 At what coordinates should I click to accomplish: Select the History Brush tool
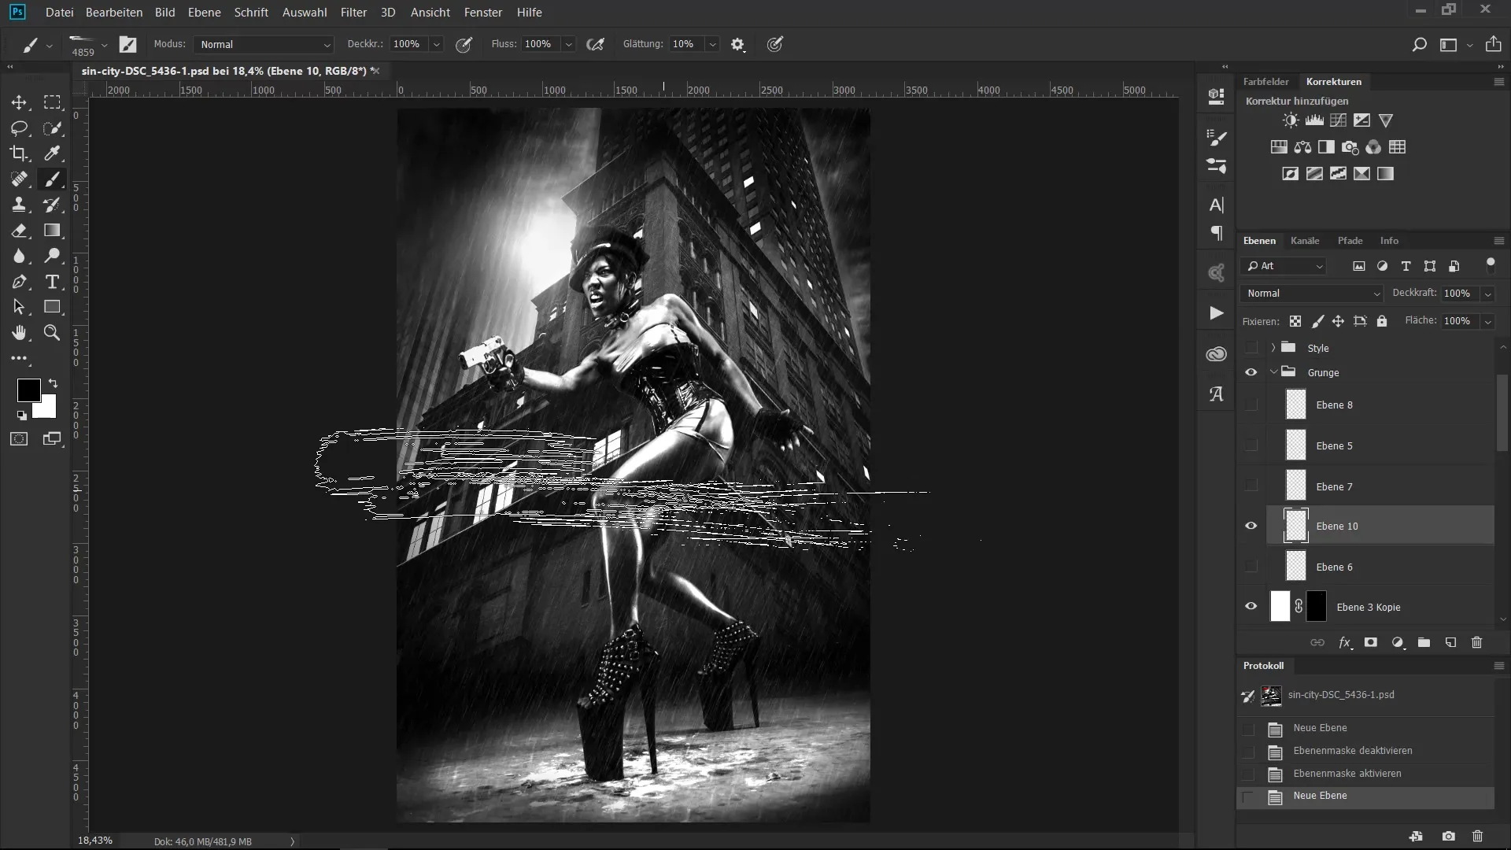point(52,205)
